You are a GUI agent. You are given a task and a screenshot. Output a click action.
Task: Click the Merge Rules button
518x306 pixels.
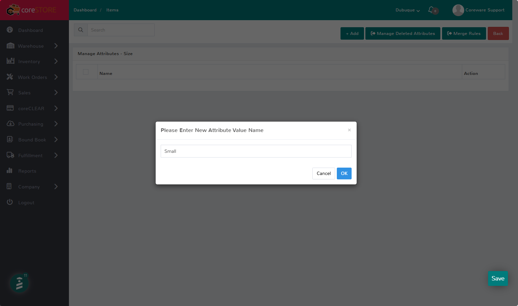[464, 33]
